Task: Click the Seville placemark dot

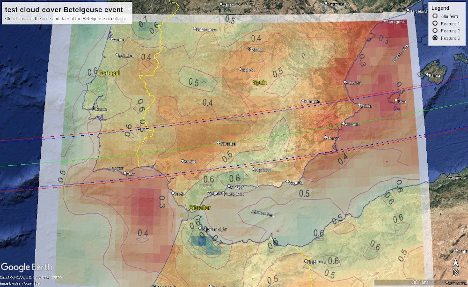Action: [x=183, y=161]
